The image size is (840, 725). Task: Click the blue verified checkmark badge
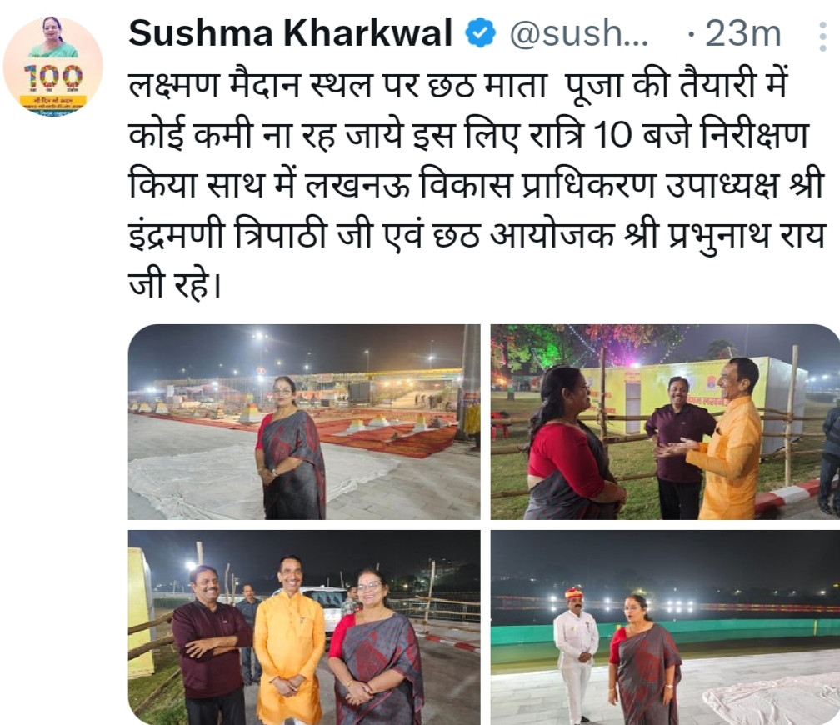tap(479, 33)
